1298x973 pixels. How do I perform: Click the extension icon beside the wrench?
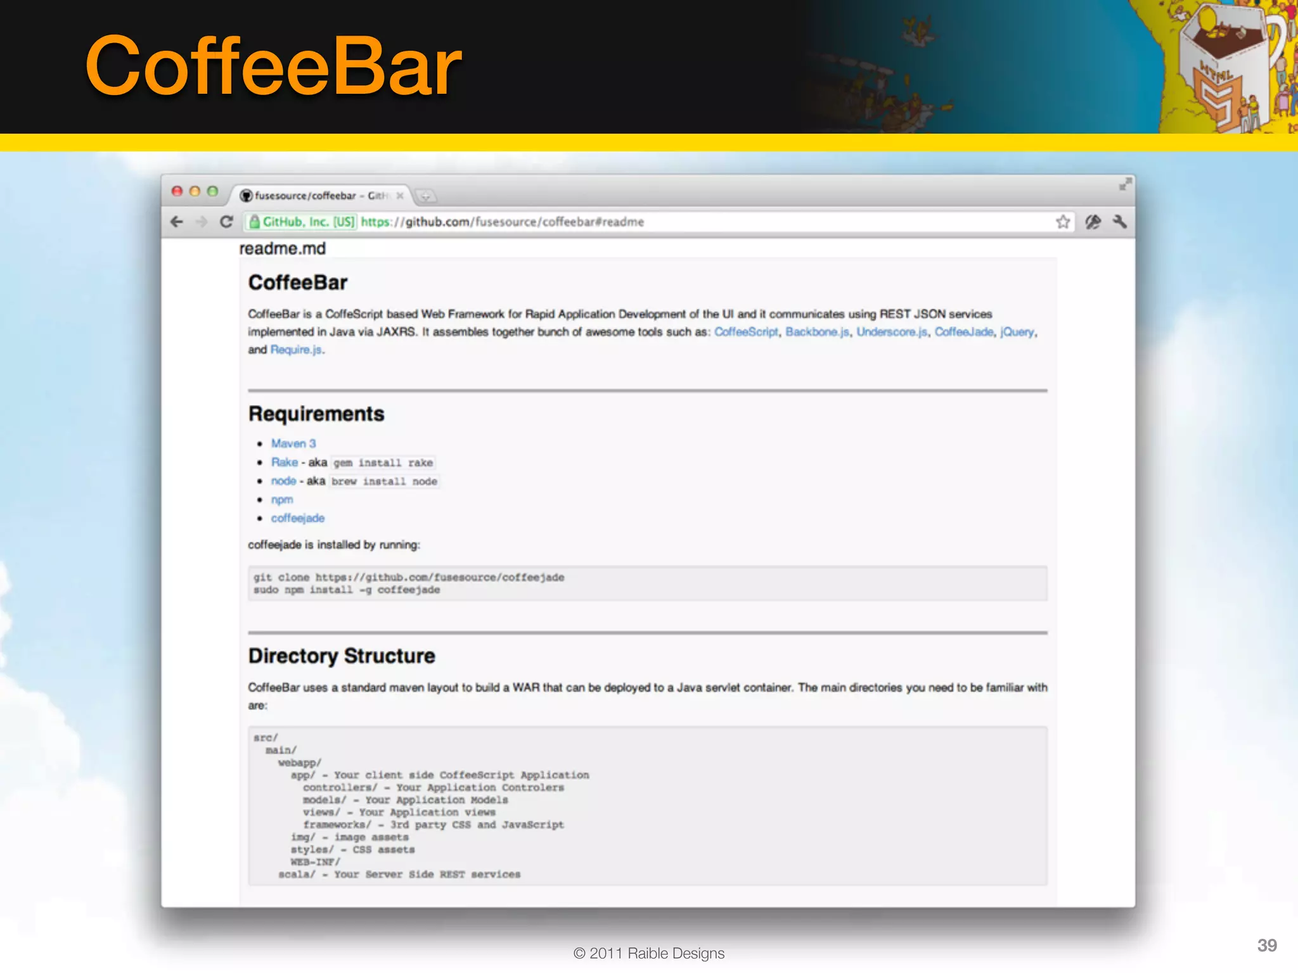click(x=1093, y=222)
